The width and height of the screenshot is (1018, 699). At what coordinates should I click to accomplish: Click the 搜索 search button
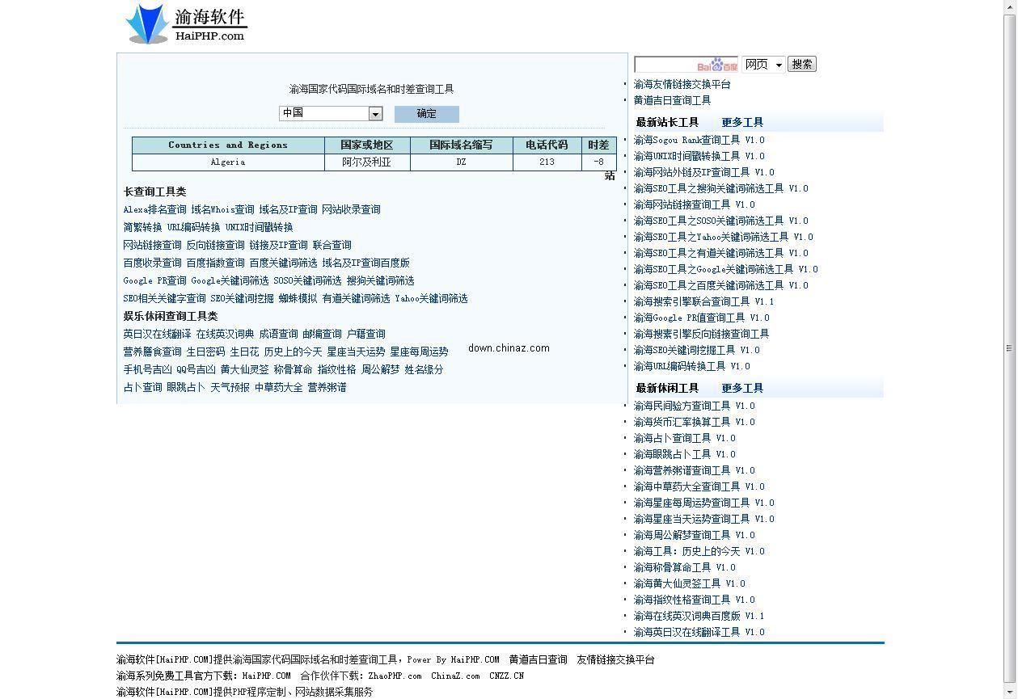point(801,64)
